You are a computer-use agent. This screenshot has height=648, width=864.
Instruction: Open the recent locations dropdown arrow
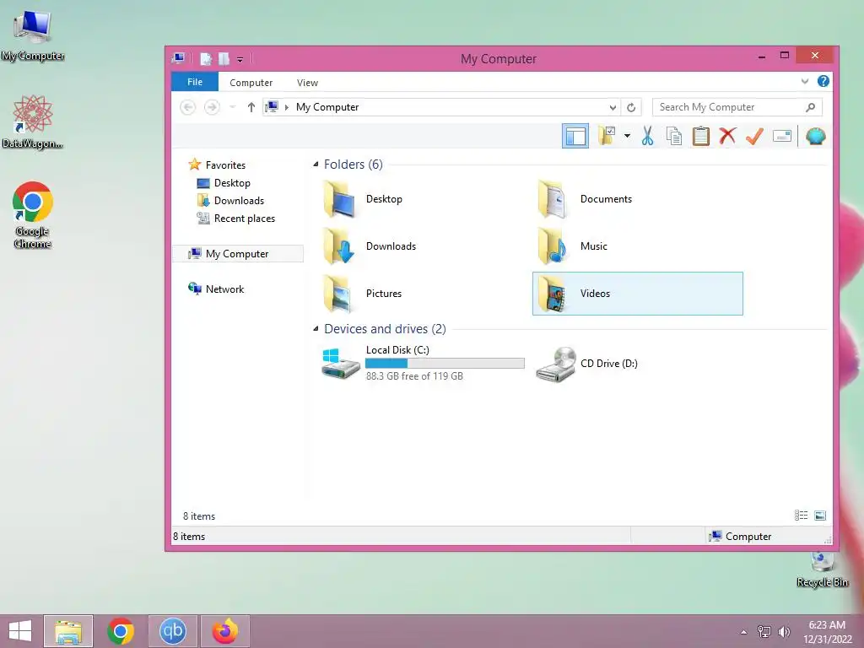[233, 107]
